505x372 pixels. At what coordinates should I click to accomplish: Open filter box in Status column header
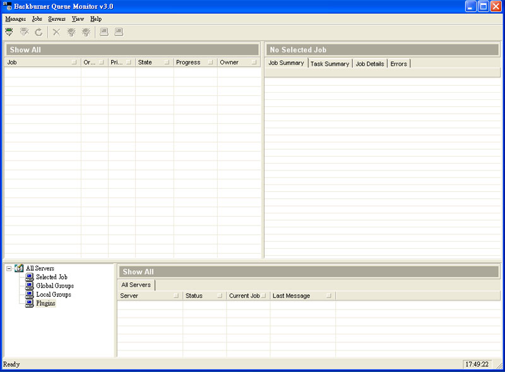click(x=220, y=296)
